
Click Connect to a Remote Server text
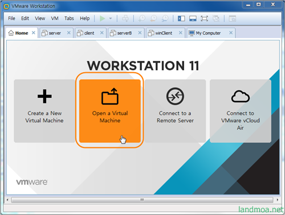pyautogui.click(x=175, y=117)
